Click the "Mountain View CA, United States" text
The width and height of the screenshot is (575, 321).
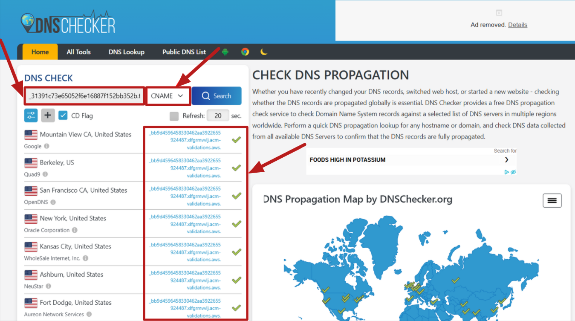86,134
